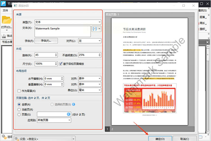
Task: Click the gear icon beside 设置 label
Action: [16, 138]
